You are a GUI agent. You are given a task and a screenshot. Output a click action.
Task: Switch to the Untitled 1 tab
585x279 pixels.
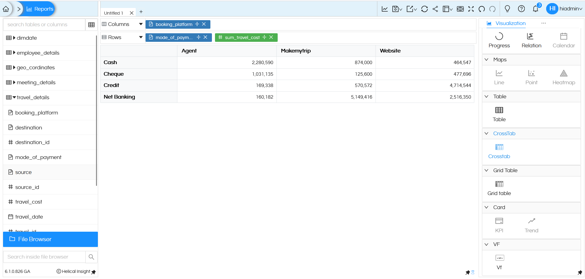(113, 13)
